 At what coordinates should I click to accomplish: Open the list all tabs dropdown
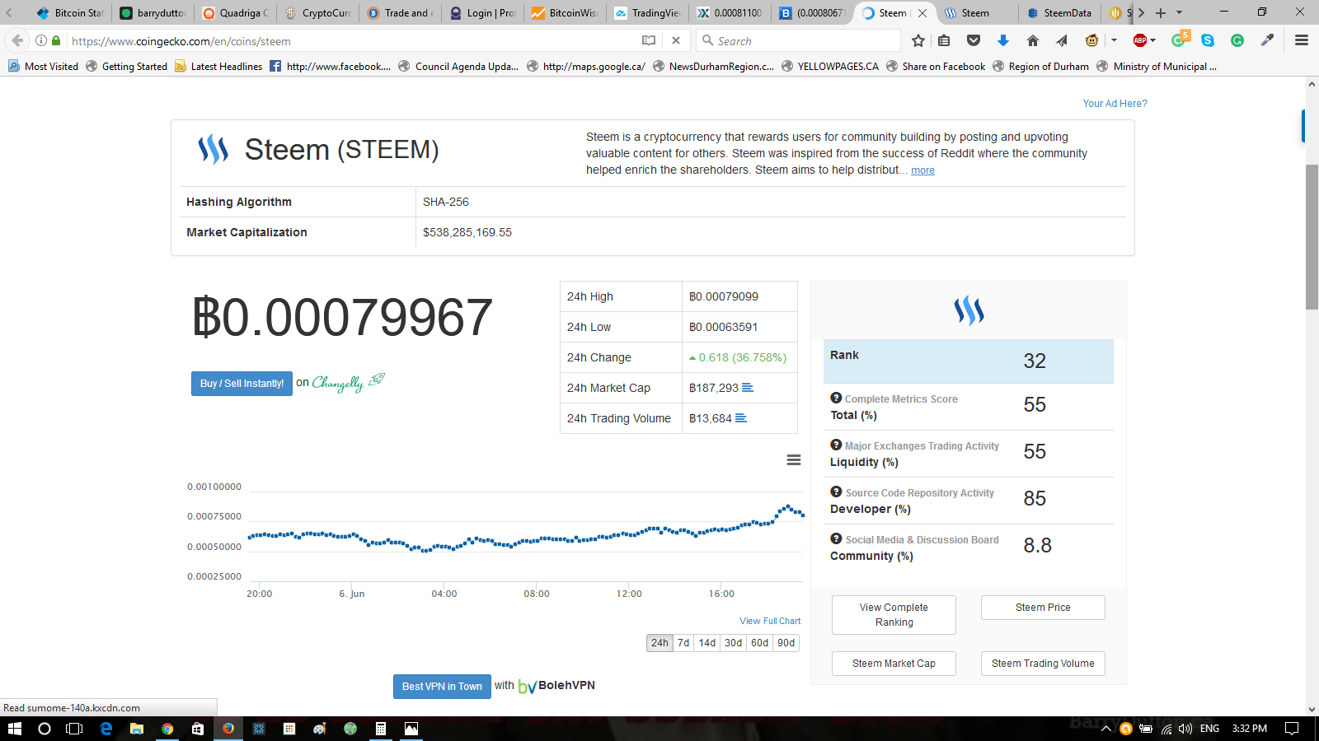1179,13
